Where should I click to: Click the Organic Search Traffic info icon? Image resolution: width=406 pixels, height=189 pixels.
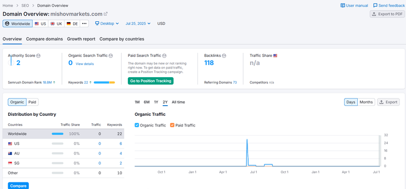pyautogui.click(x=111, y=55)
